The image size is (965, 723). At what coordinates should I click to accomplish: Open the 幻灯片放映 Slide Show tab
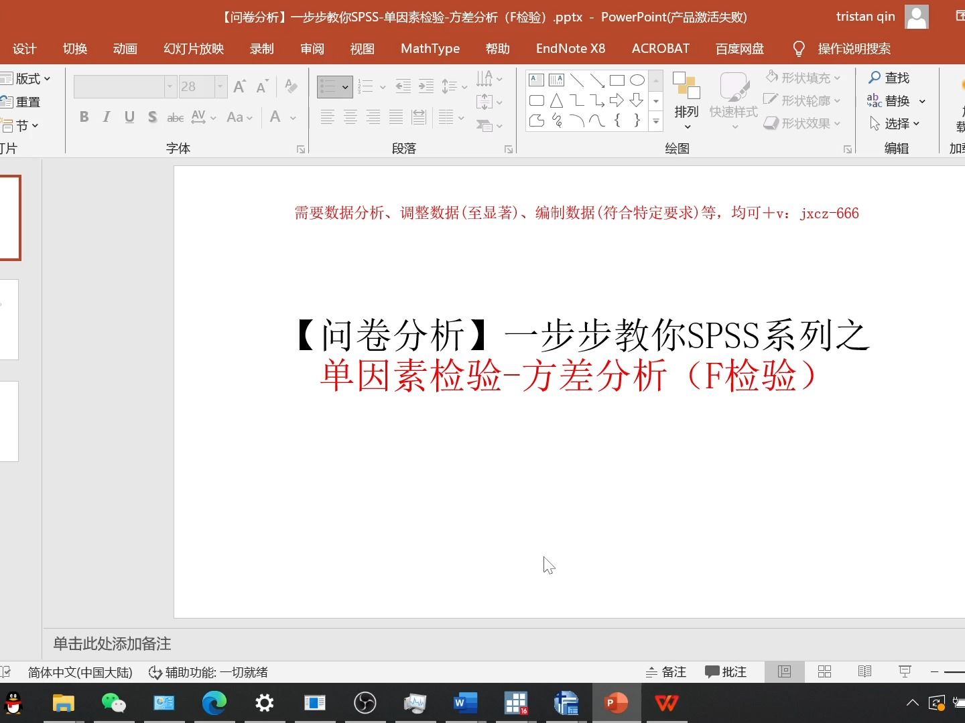(194, 49)
